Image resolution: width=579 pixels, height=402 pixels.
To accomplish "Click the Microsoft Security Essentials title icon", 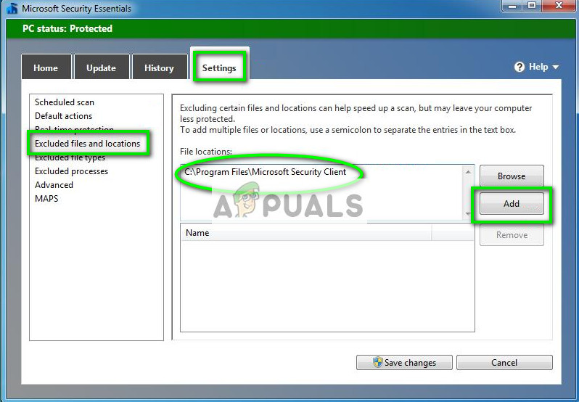I will (12, 8).
